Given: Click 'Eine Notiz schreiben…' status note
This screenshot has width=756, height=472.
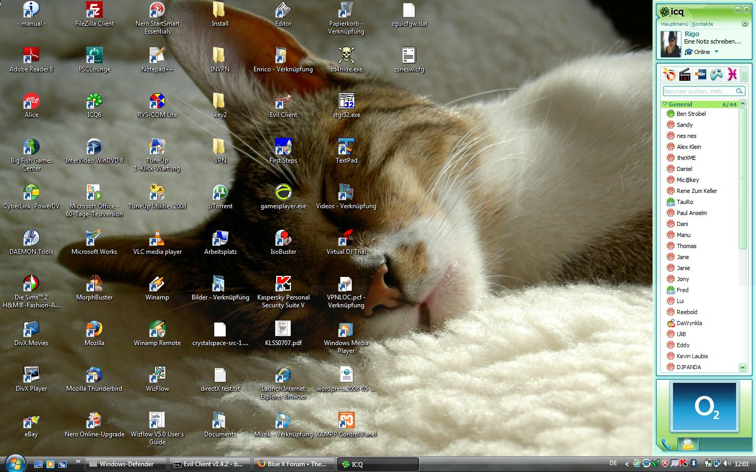Looking at the screenshot, I should (712, 41).
